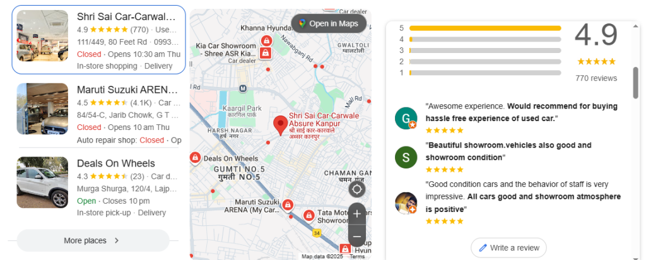Image resolution: width=646 pixels, height=260 pixels.
Task: Open the Deals On Wheels listing title
Action: click(x=116, y=163)
